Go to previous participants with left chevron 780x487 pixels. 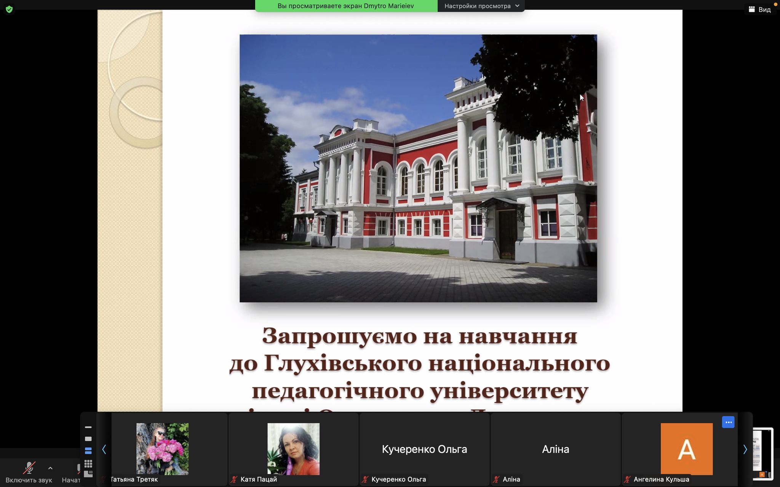pyautogui.click(x=104, y=449)
